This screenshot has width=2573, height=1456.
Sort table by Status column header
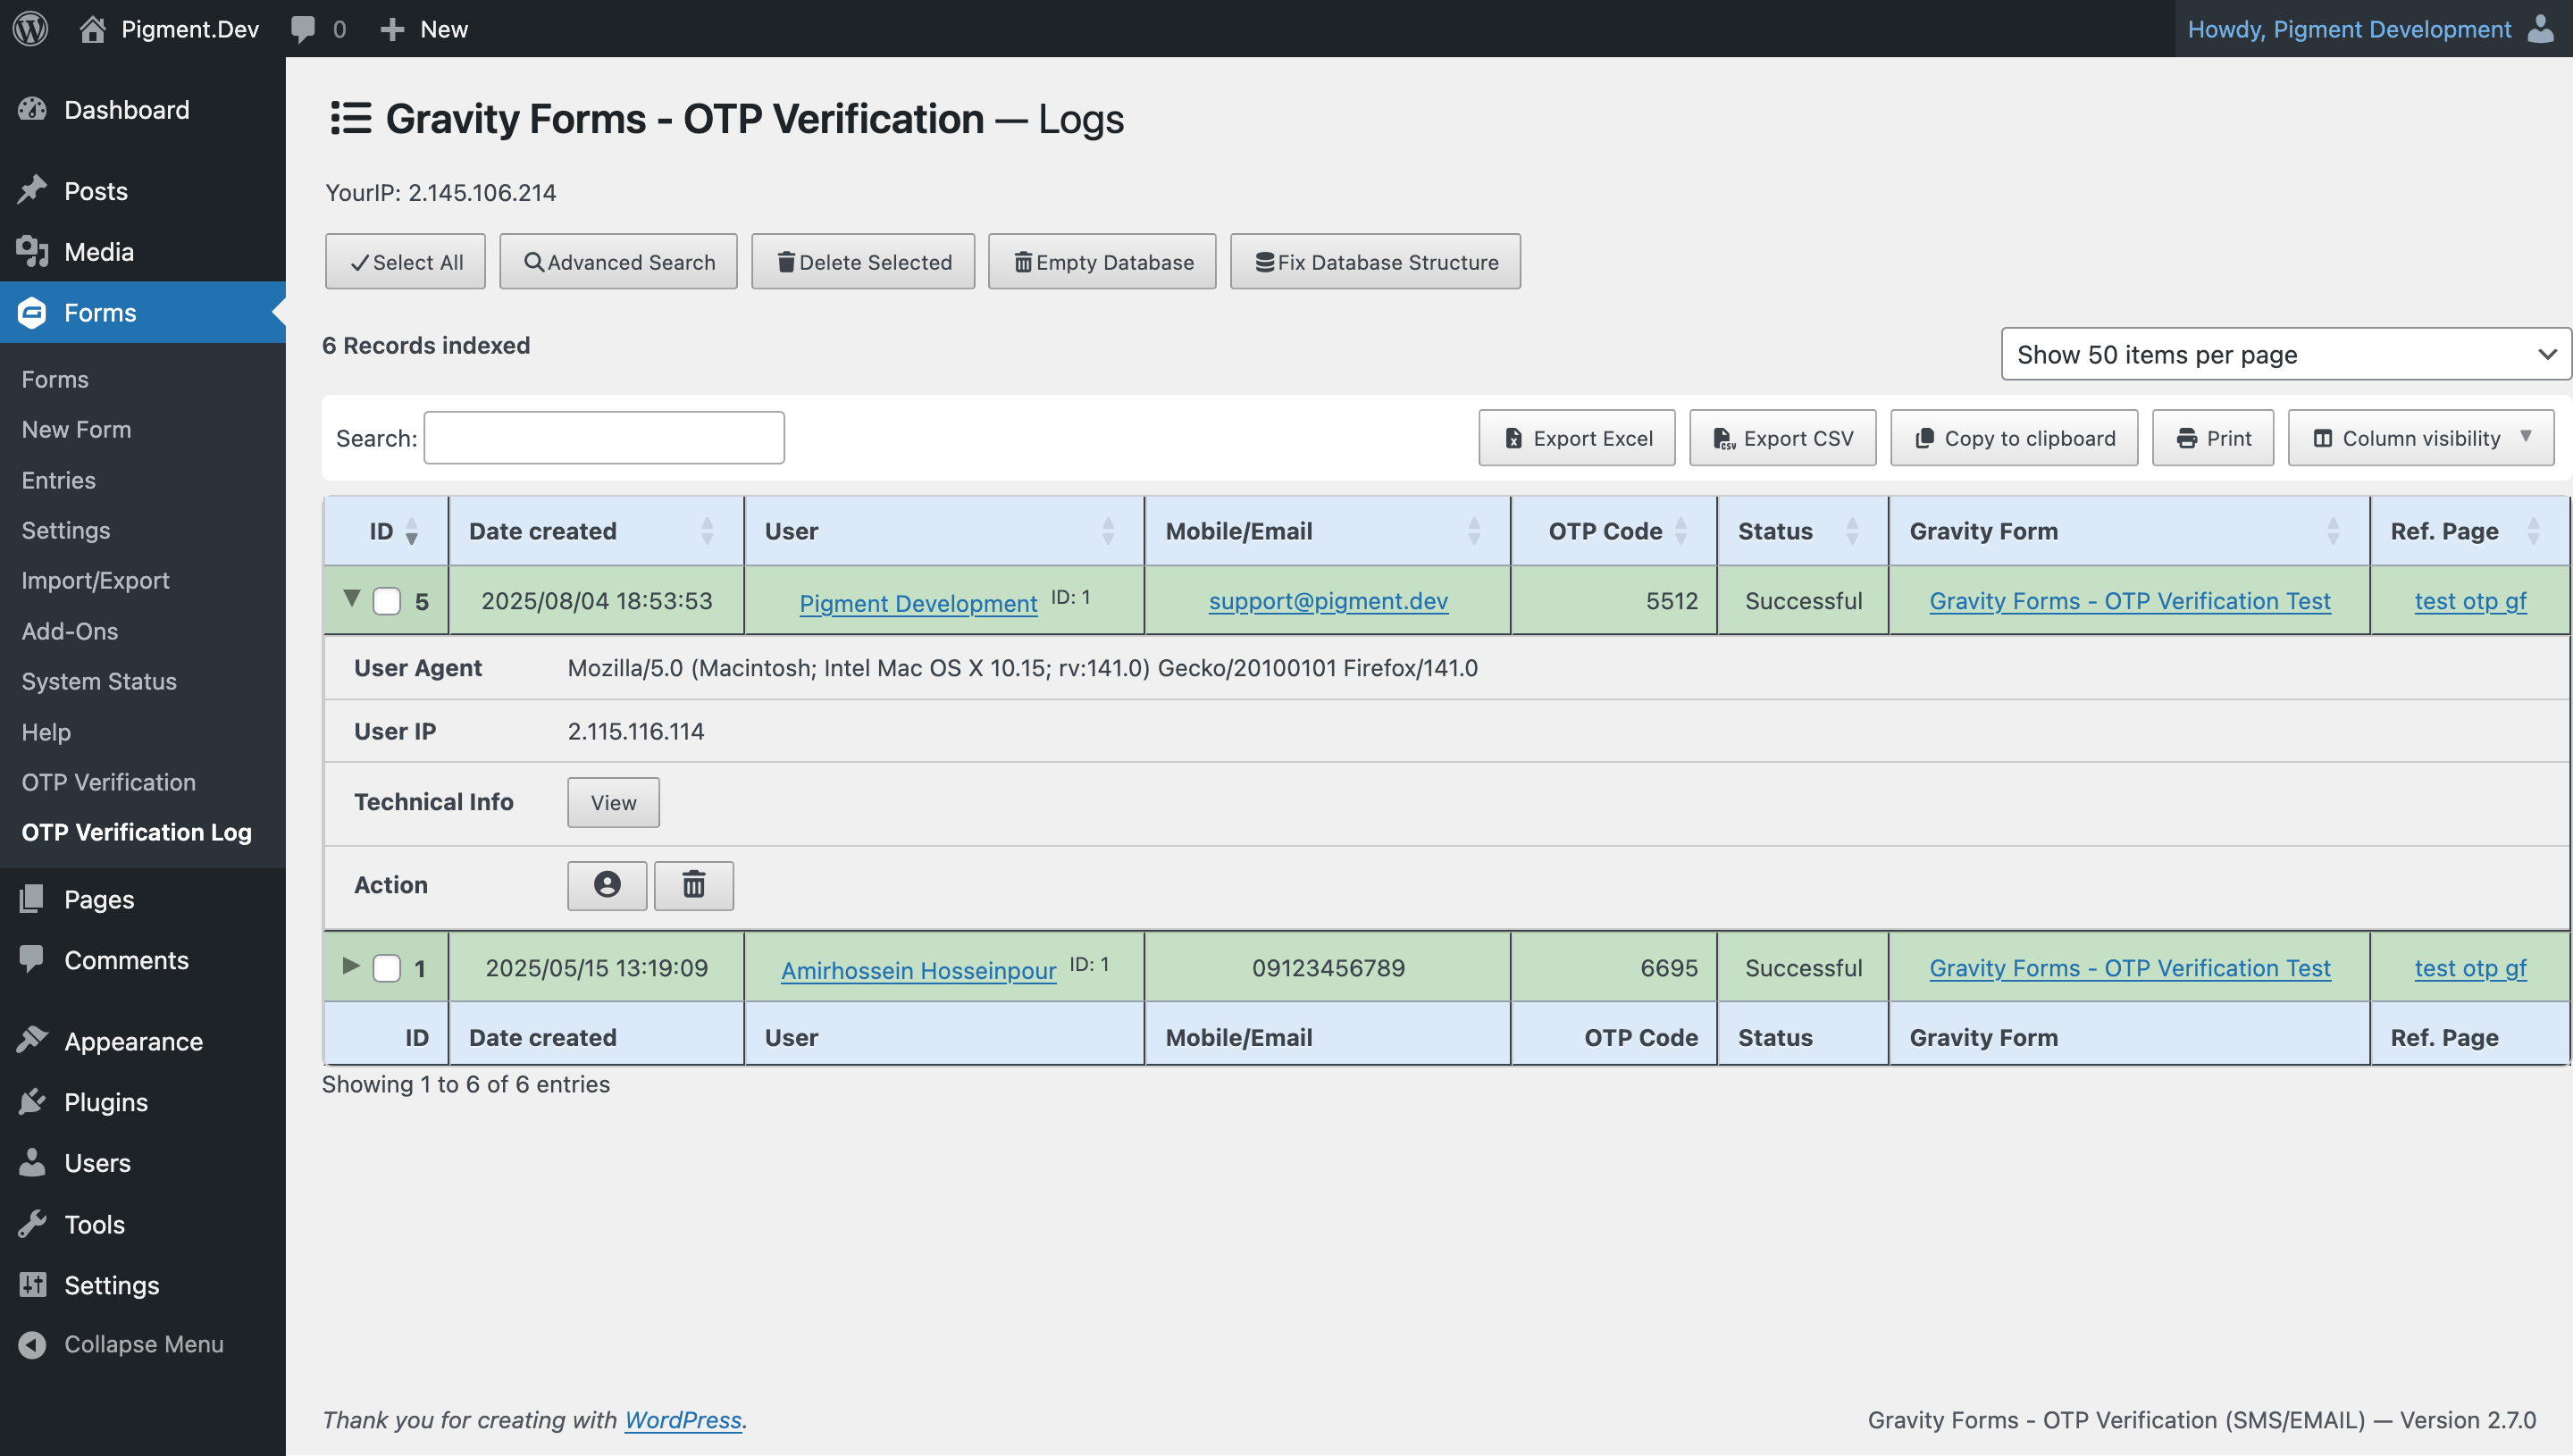click(x=1803, y=531)
